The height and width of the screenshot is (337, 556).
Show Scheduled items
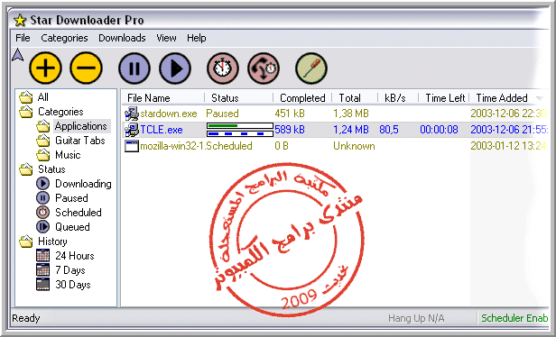click(x=79, y=213)
